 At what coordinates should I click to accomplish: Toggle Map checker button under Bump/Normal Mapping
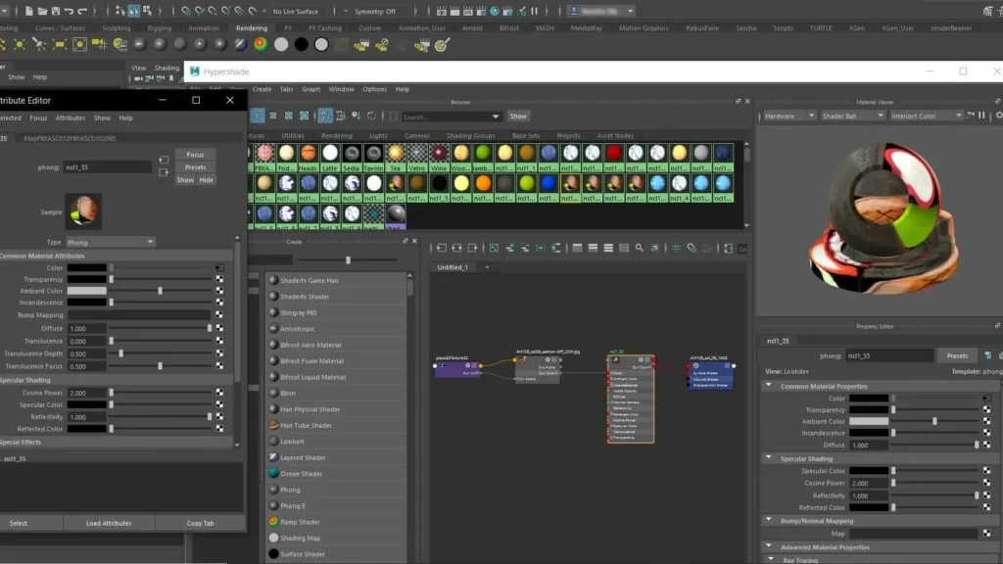(x=987, y=534)
